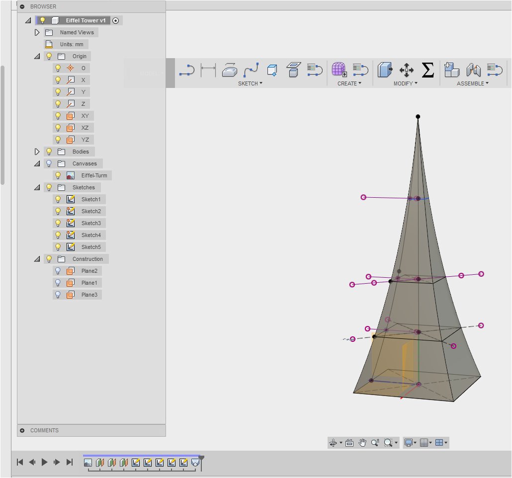Open Grid and Snaps settings icon

coord(424,443)
